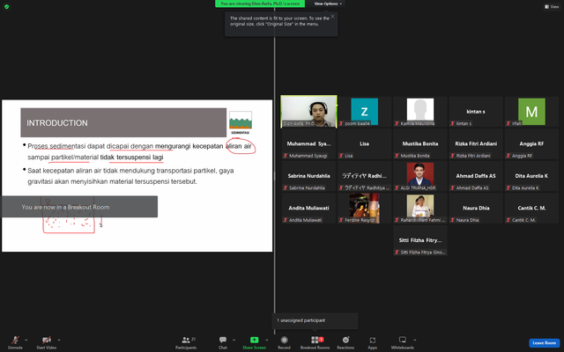The image size is (564, 352).
Task: Click the INTRODUCTION slide heading
Action: (57, 123)
